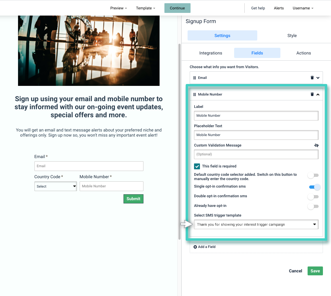Grab the Email field drag handle
Screen dimensions: 331x296
pyautogui.click(x=195, y=78)
